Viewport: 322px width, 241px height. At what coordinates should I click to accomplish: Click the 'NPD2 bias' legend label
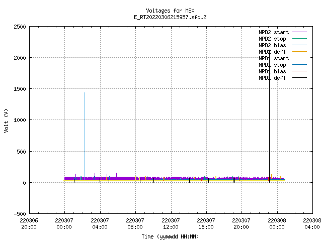pos(272,45)
